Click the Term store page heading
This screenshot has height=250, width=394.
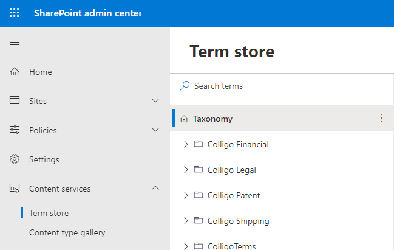[x=232, y=52]
